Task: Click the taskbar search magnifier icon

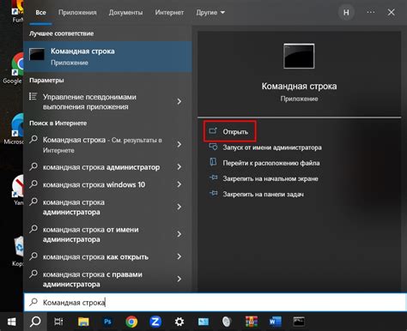Action: tap(35, 322)
